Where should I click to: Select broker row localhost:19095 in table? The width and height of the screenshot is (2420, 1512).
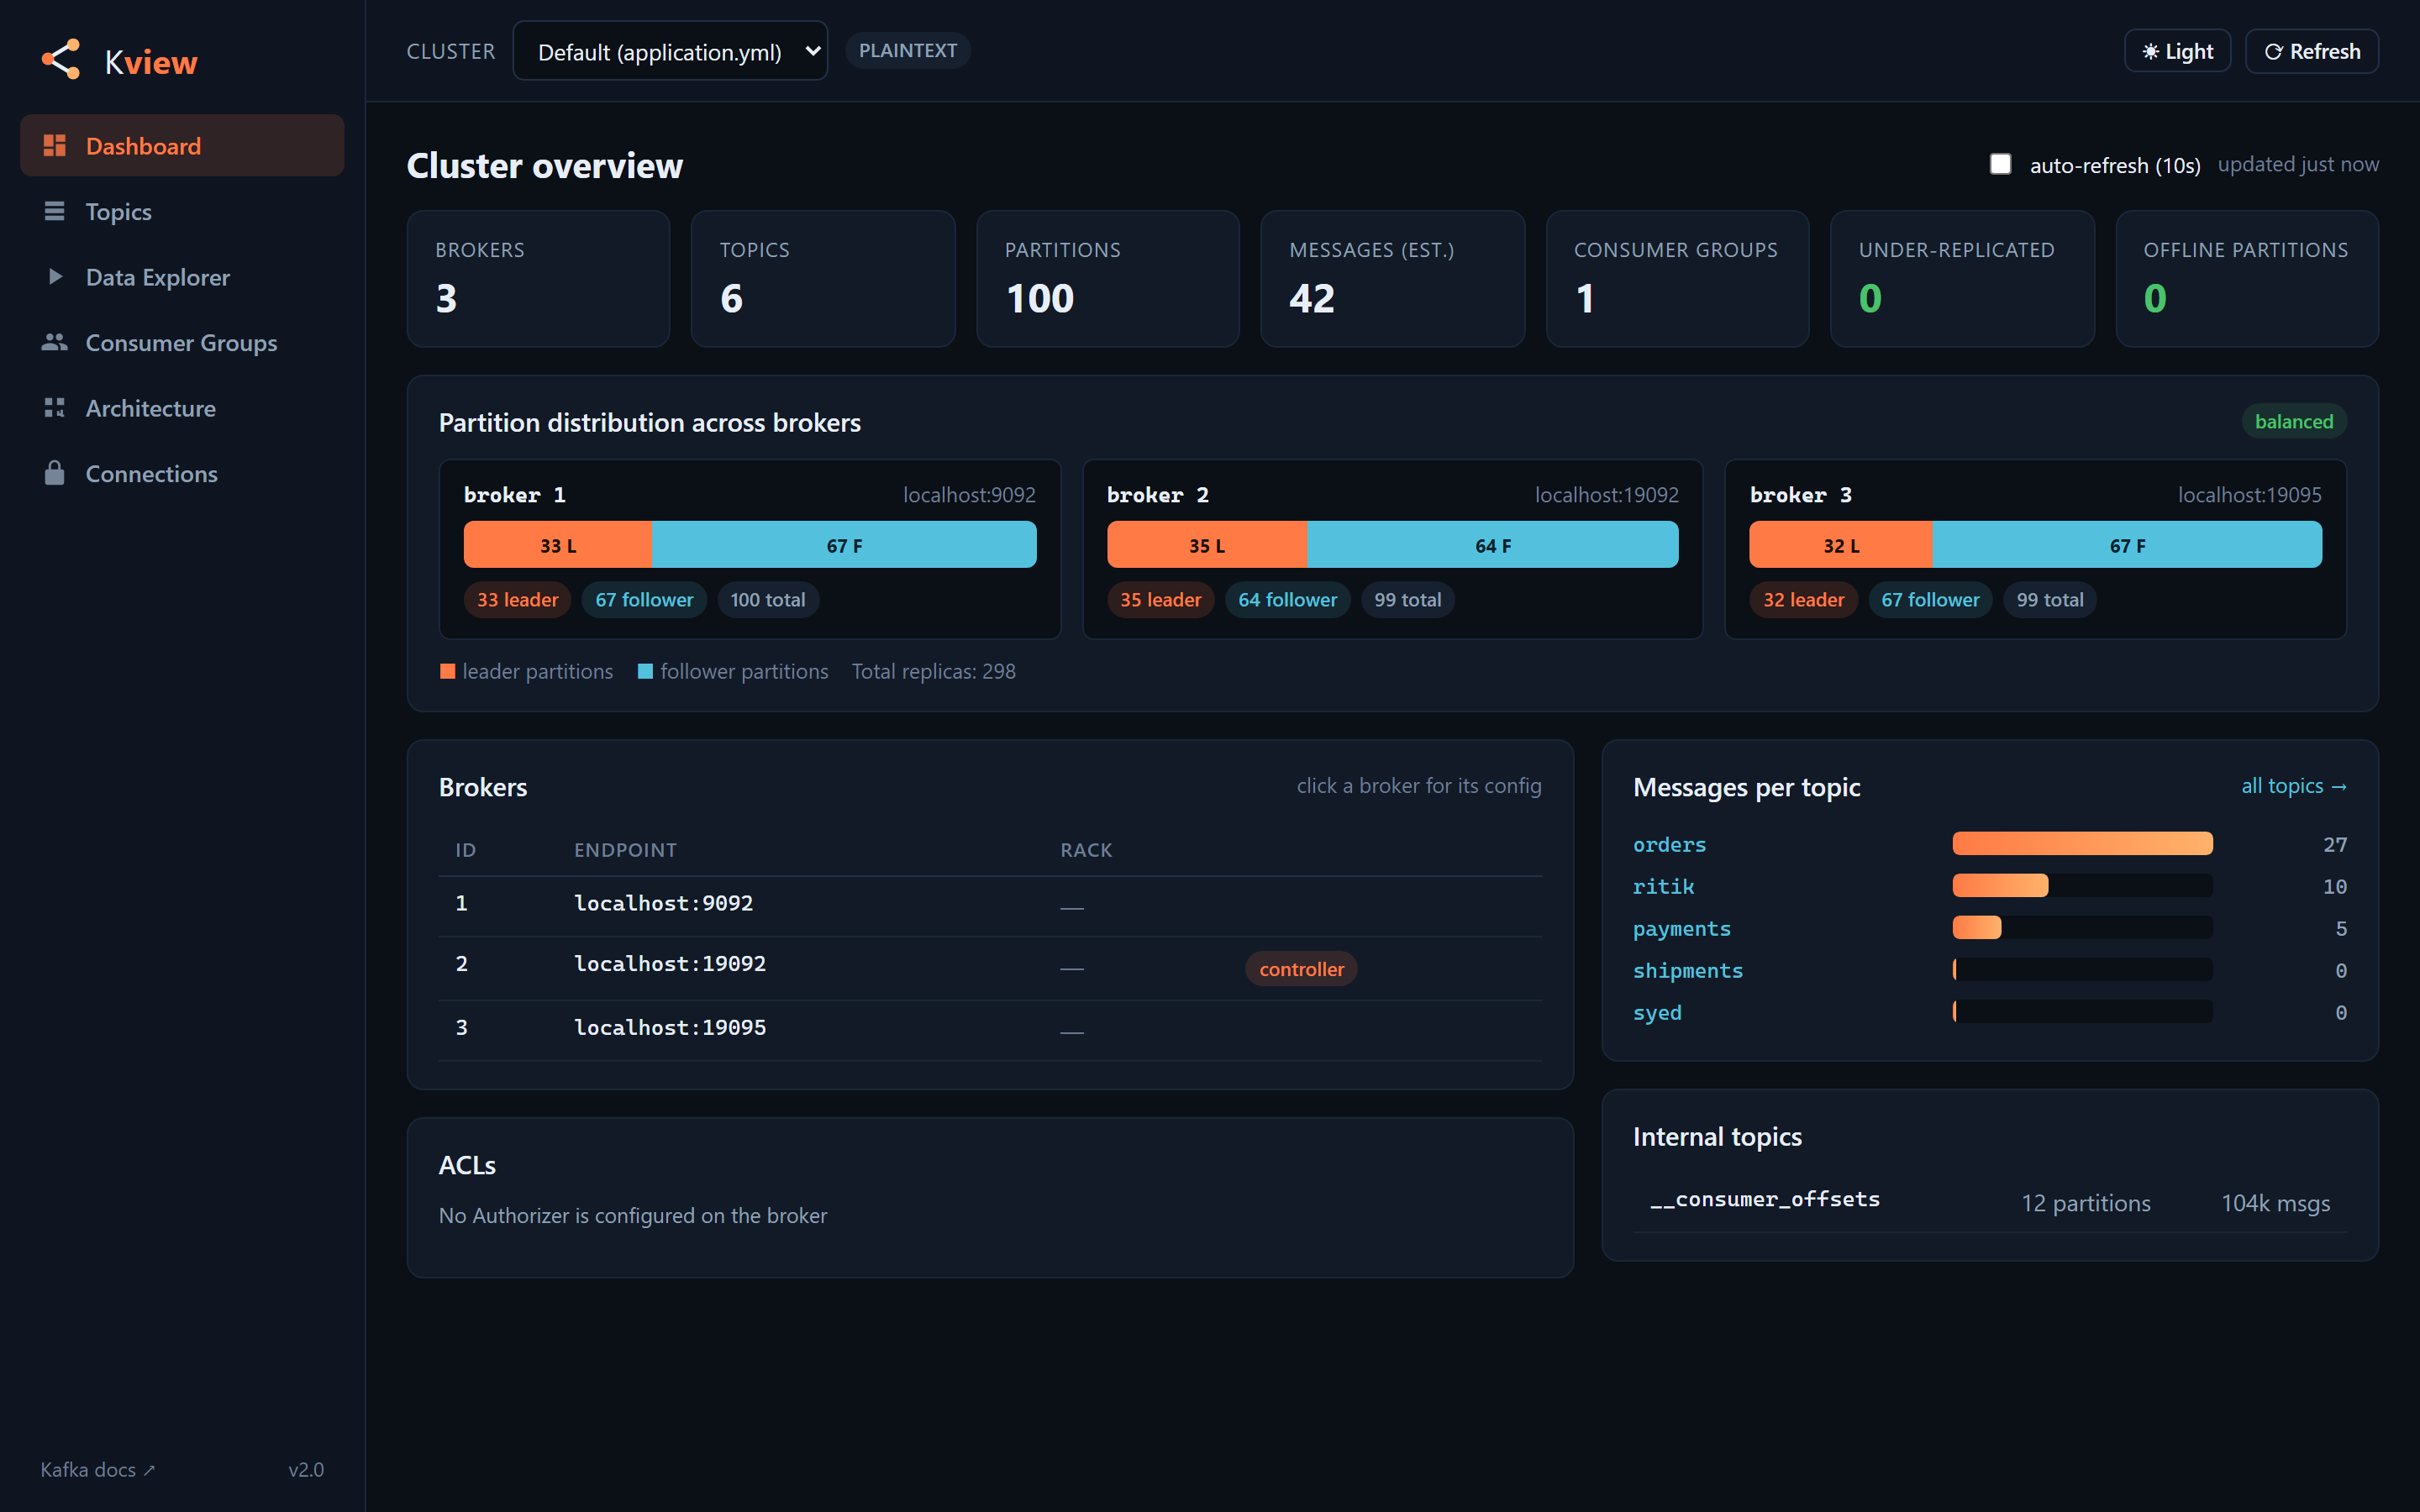click(x=990, y=1030)
